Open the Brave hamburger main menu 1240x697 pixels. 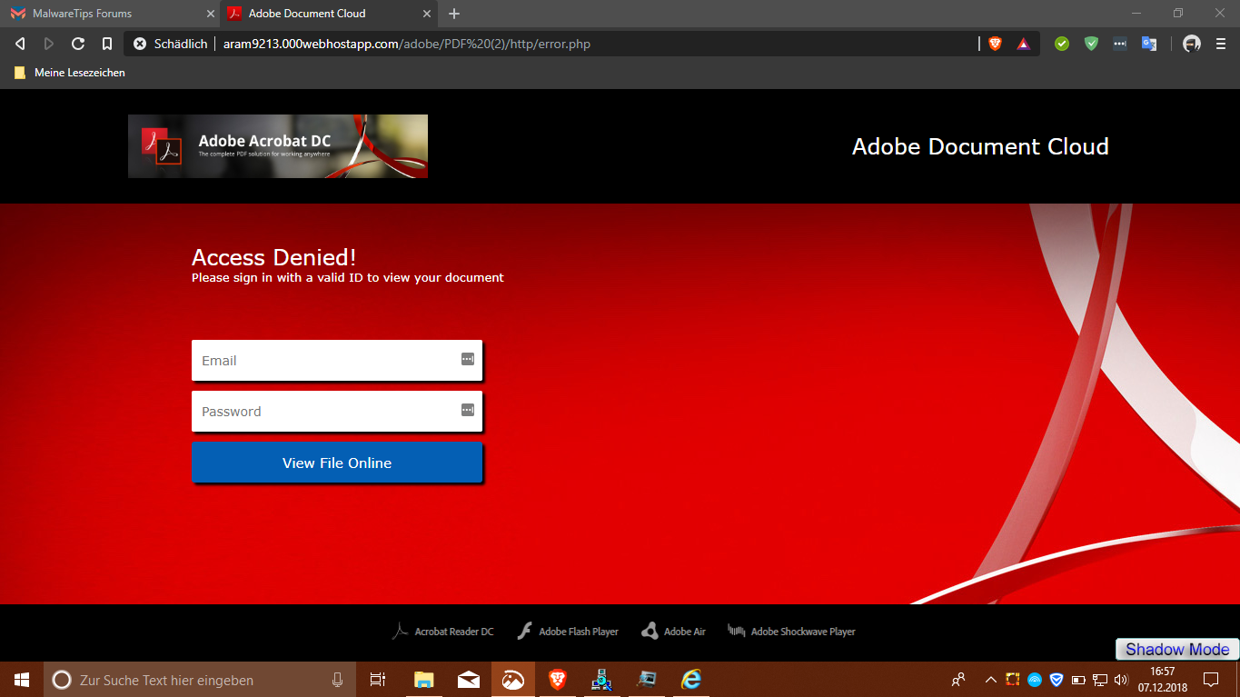(x=1221, y=44)
